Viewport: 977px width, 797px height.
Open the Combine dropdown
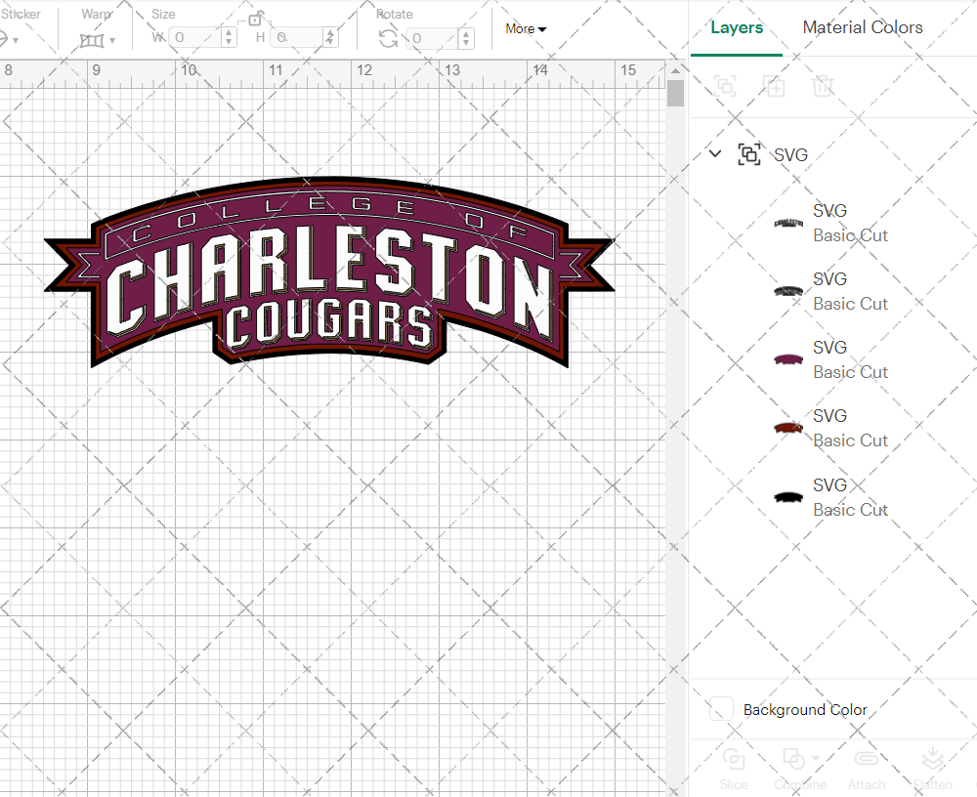pyautogui.click(x=801, y=770)
